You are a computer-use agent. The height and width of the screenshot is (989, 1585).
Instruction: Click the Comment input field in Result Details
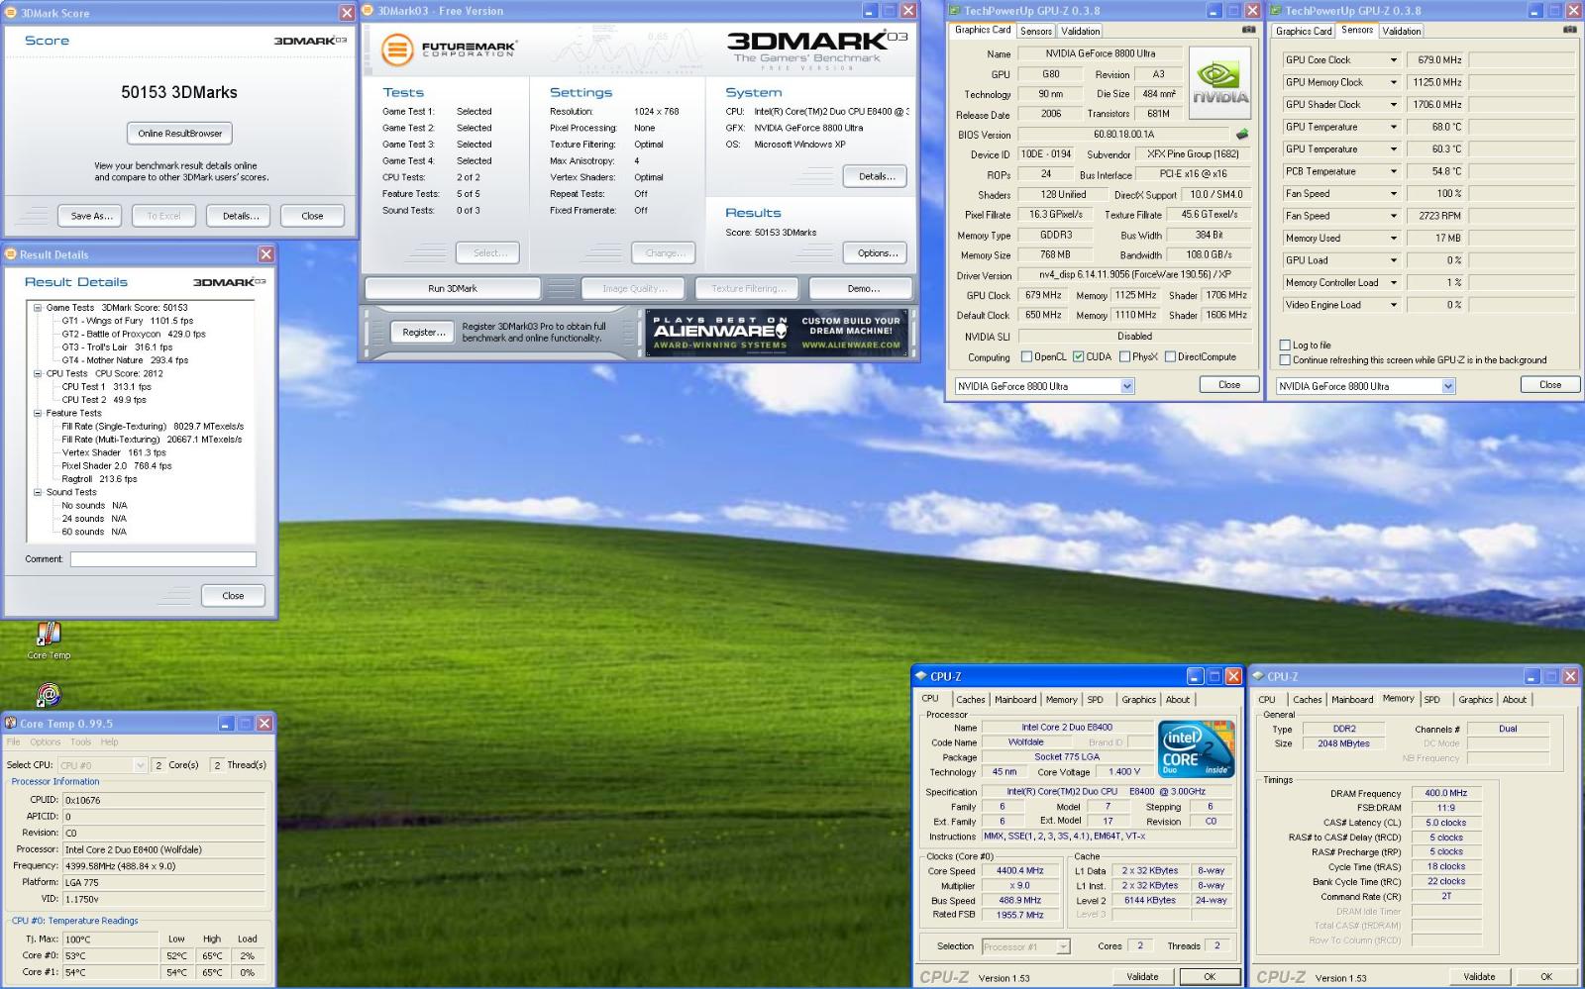[163, 559]
